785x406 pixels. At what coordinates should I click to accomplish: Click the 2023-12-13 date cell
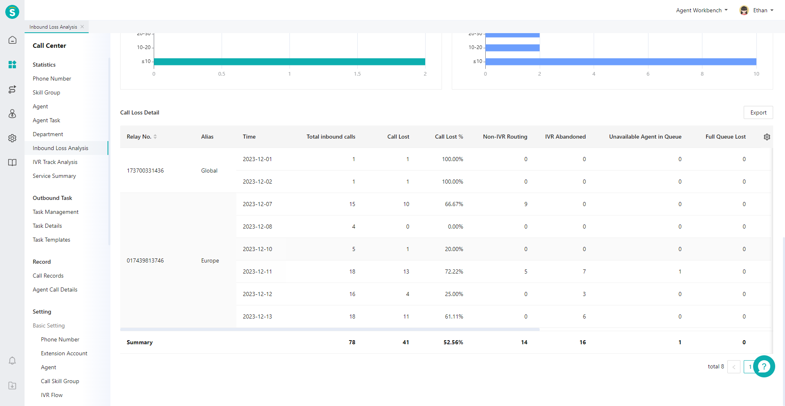pos(257,316)
